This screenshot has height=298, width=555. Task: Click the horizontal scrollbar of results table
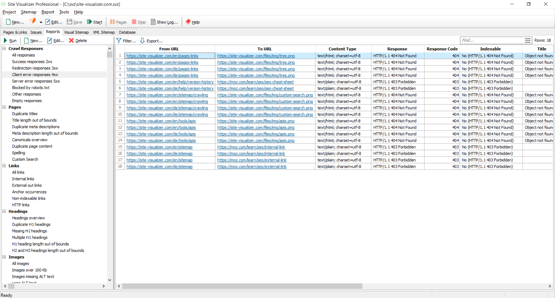click(x=242, y=286)
